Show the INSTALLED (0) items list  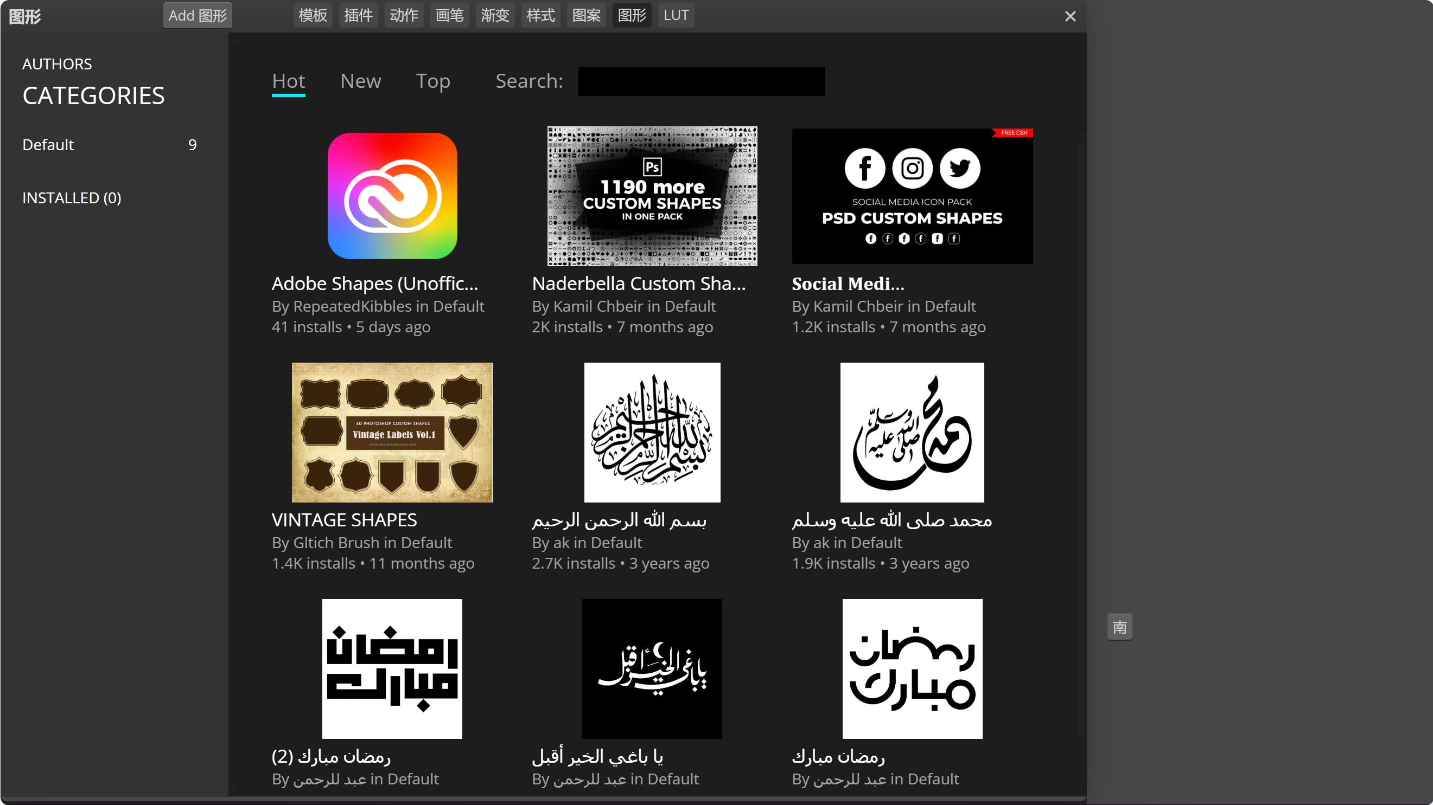tap(72, 198)
